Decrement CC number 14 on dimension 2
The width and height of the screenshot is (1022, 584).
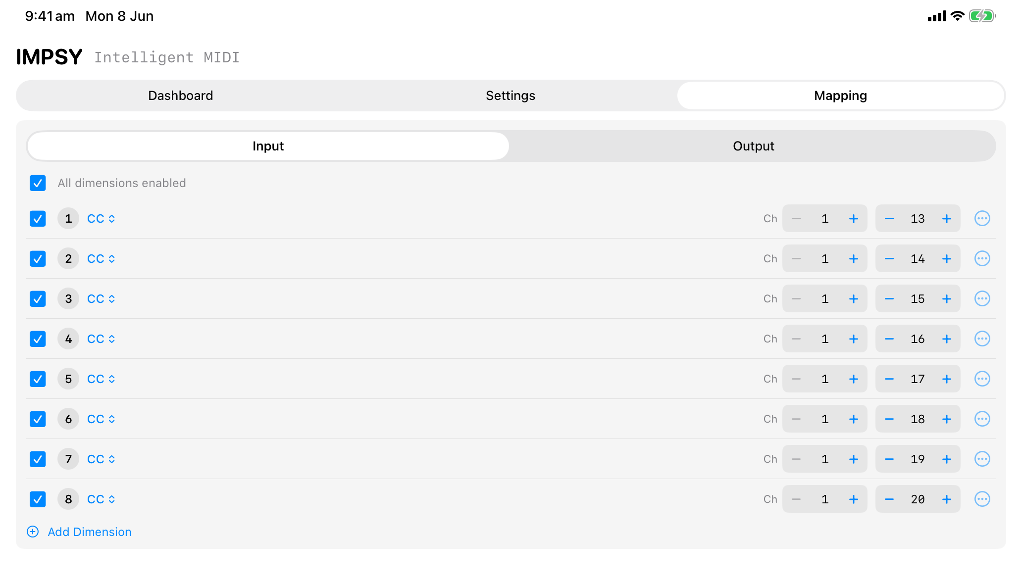point(889,258)
